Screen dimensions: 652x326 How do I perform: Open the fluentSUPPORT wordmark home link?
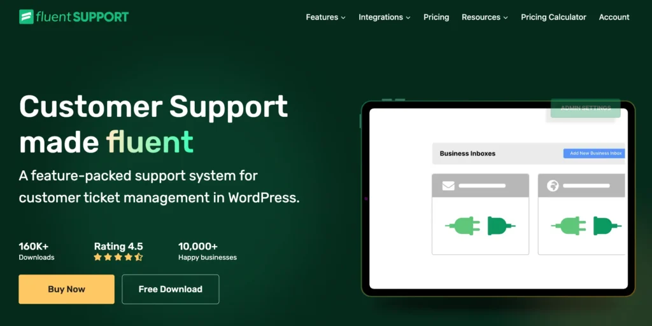tap(82, 17)
